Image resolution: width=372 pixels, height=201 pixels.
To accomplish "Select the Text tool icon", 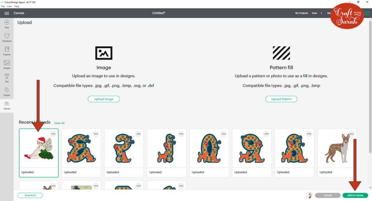I will pos(7,78).
